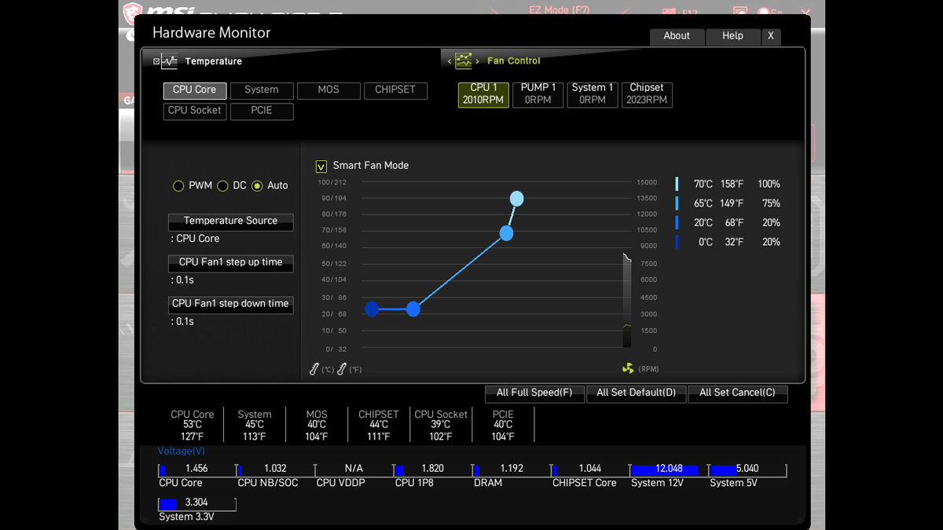Click the Fahrenheit thermometer icon below the graph

[342, 369]
